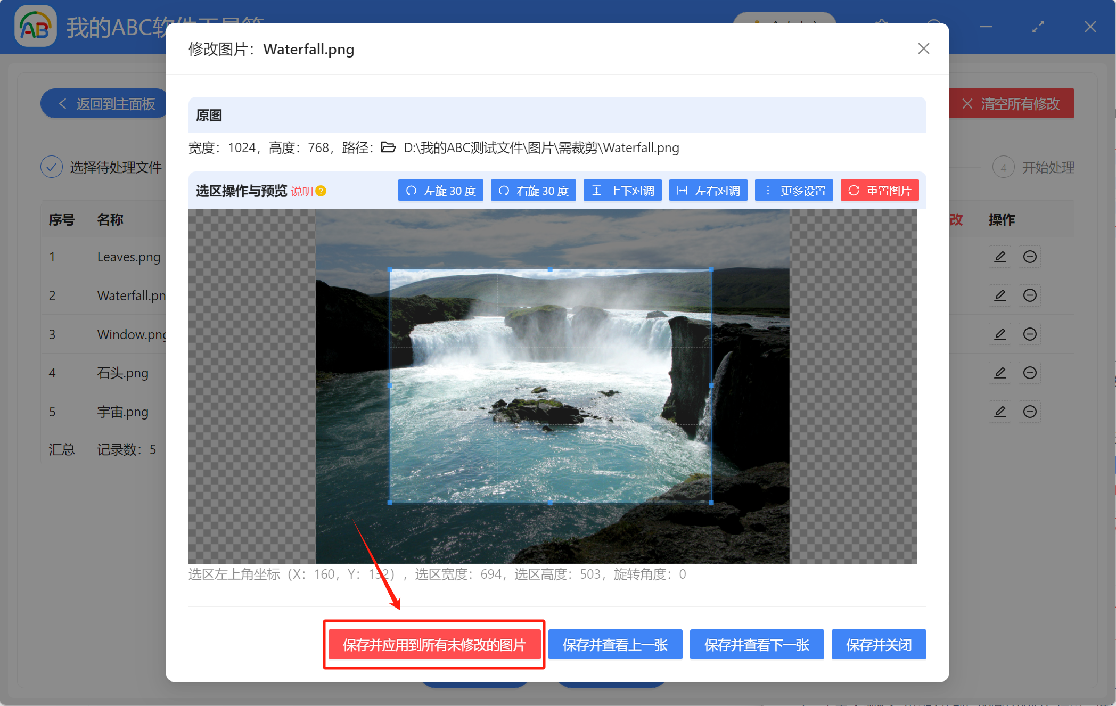Rotate image right 30 degrees
The image size is (1116, 706).
point(533,191)
